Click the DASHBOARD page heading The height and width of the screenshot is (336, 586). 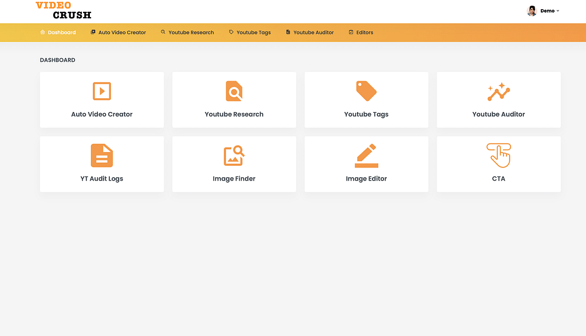[x=58, y=60]
